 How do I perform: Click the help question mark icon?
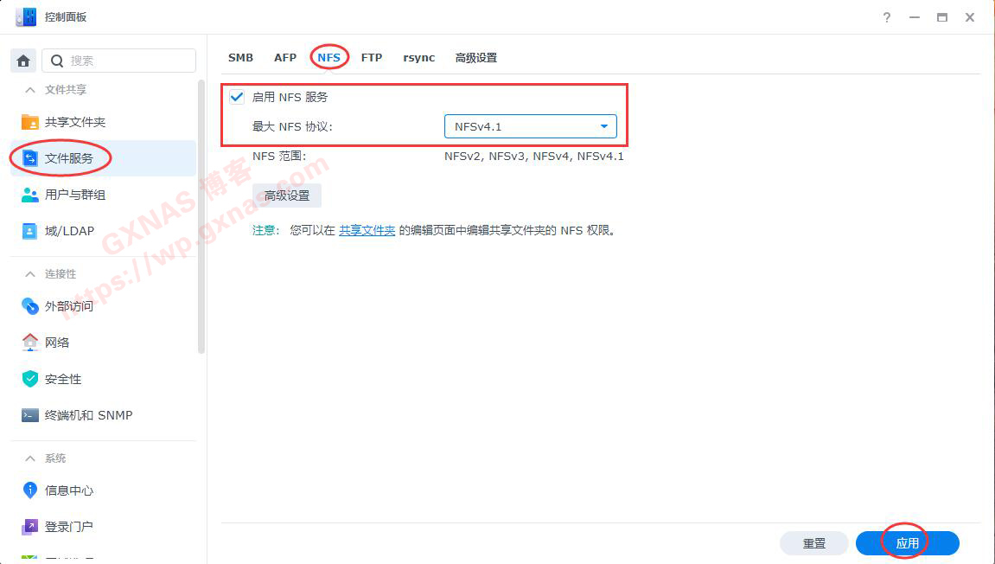pyautogui.click(x=886, y=17)
